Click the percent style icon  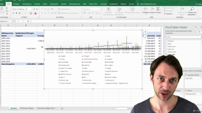[89, 13]
